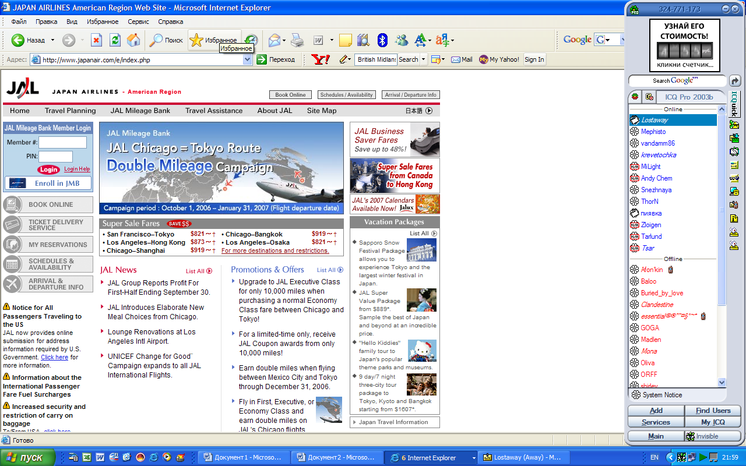
Task: Click the Yahoo Mail toolbar button
Action: pos(462,59)
